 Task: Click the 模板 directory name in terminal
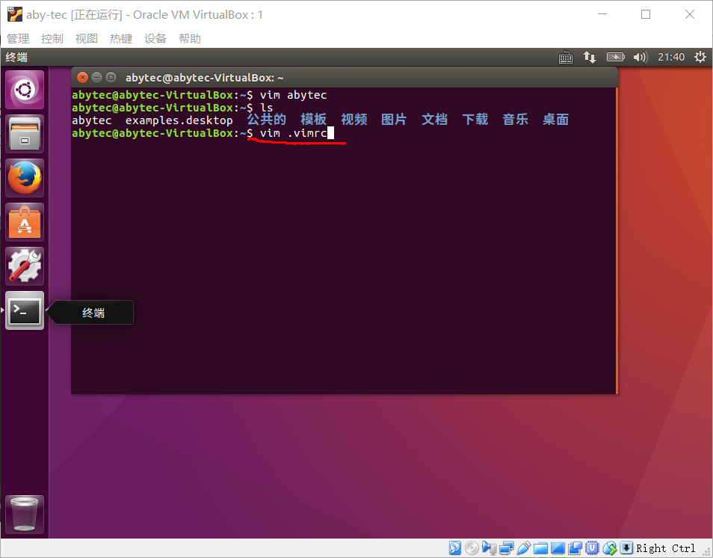click(x=313, y=120)
